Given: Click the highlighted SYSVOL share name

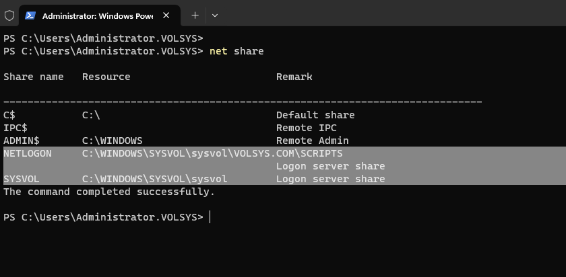Looking at the screenshot, I should point(22,179).
